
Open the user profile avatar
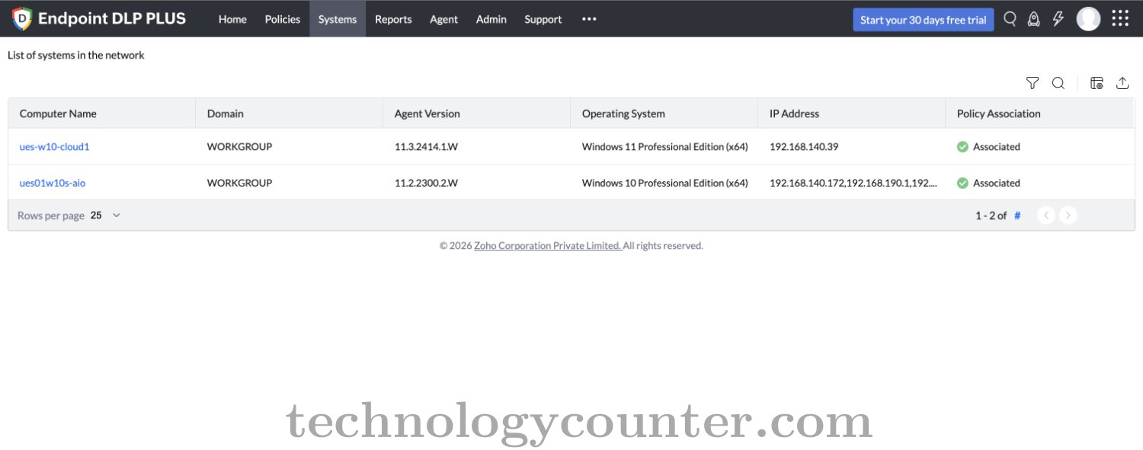tap(1088, 19)
